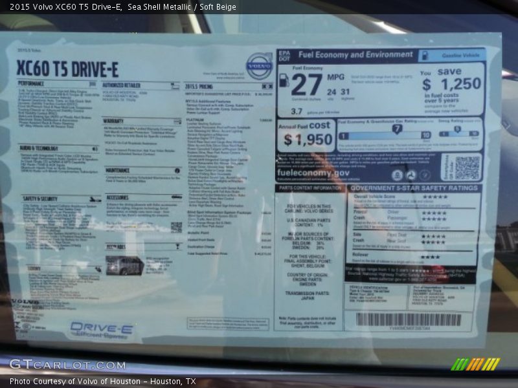Click the Smartphone QR code on fuel label
The image size is (518, 388).
coord(467,168)
